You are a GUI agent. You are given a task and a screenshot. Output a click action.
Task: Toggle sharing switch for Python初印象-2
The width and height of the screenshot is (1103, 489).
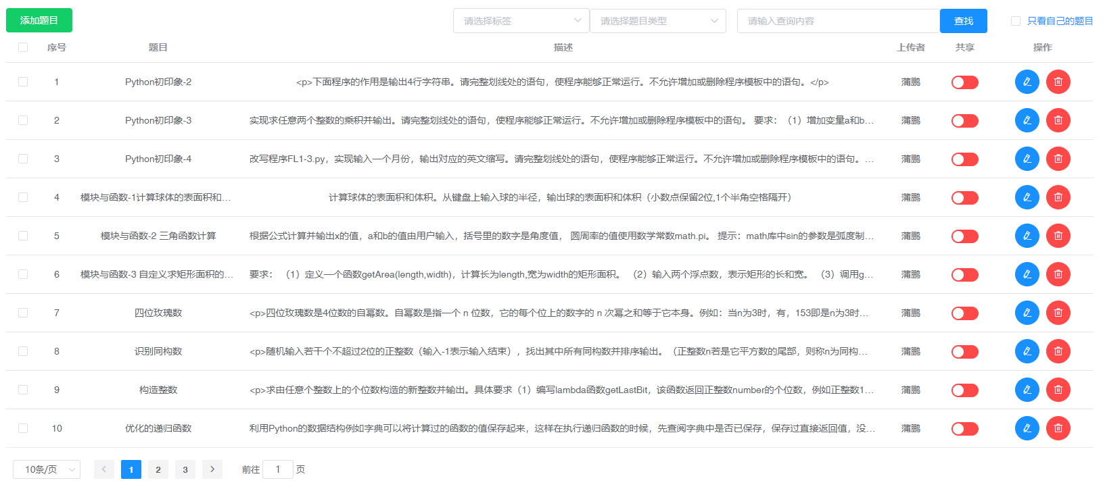964,82
